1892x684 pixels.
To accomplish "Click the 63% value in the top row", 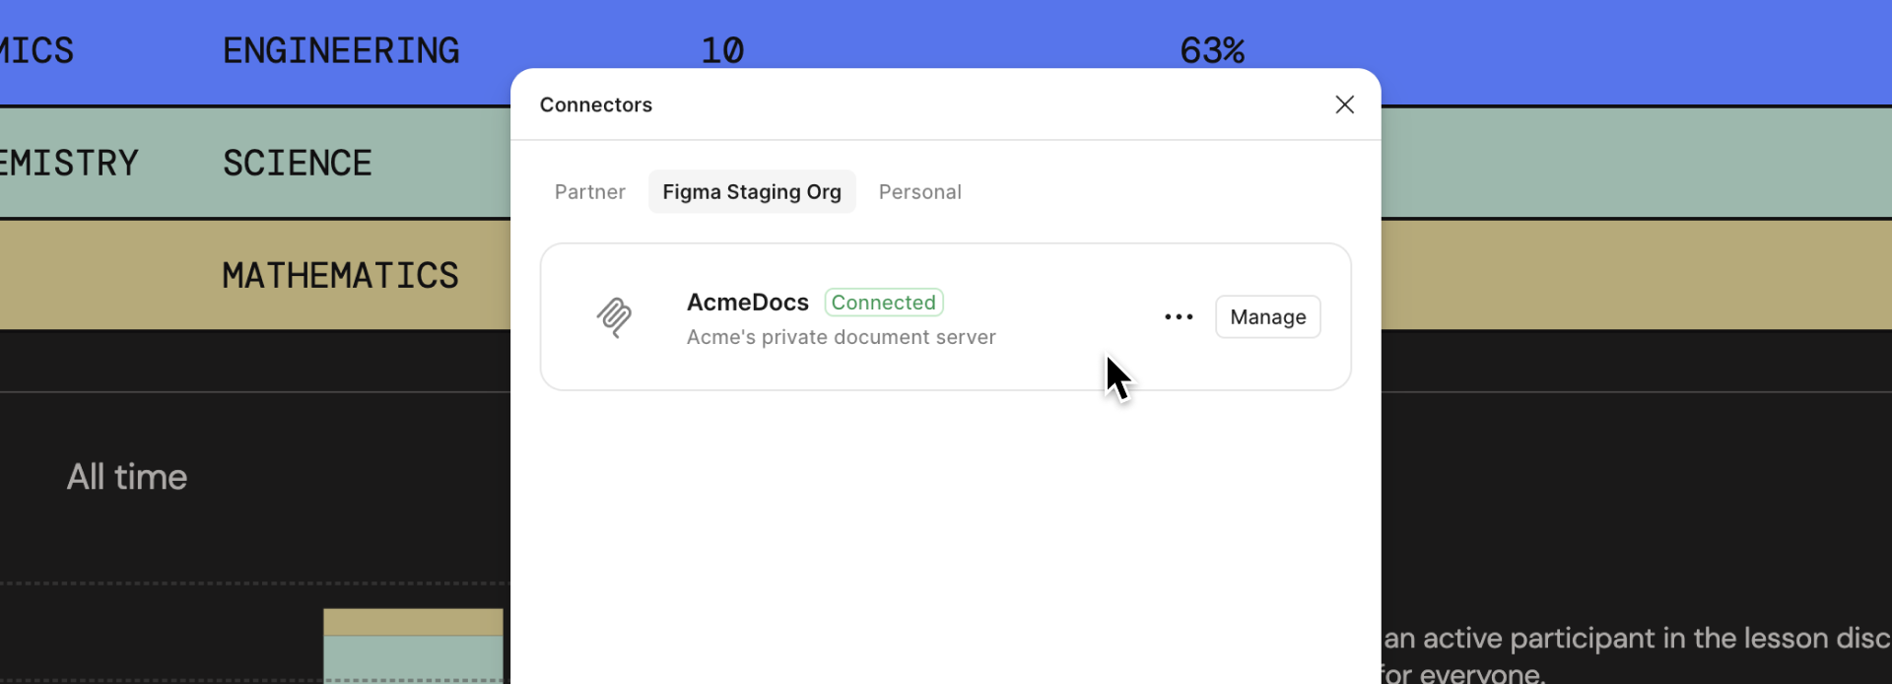I will click(1212, 51).
